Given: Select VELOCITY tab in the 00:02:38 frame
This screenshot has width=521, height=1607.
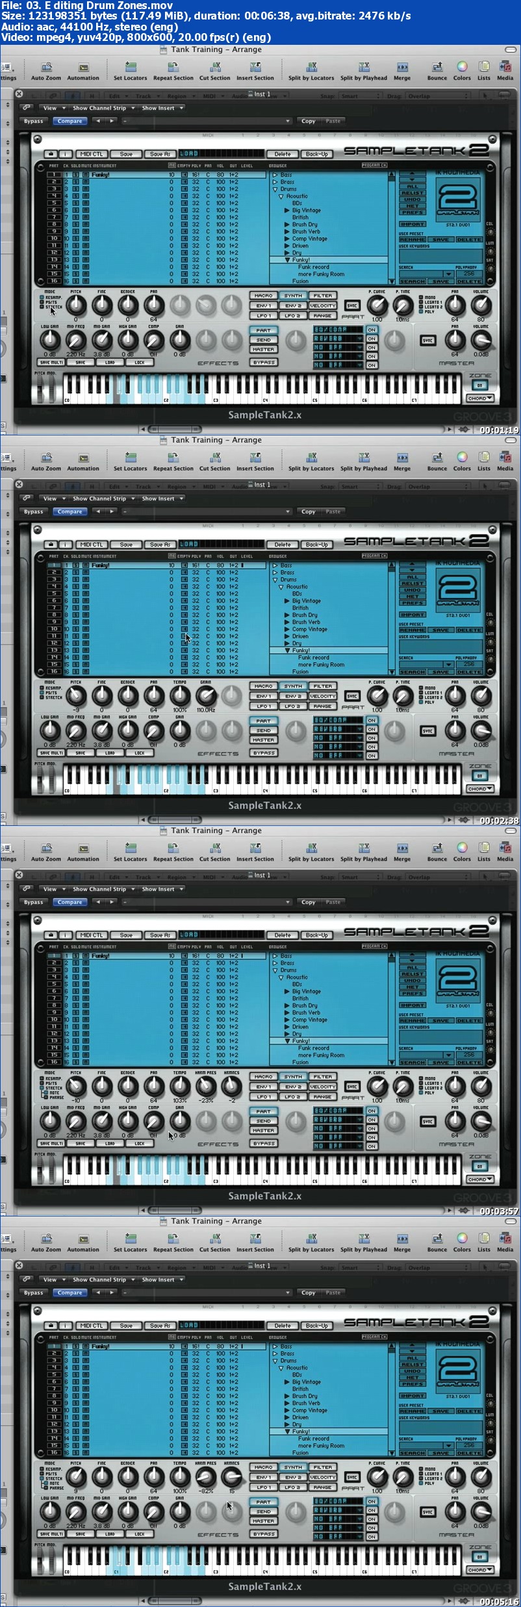Looking at the screenshot, I should point(323,696).
